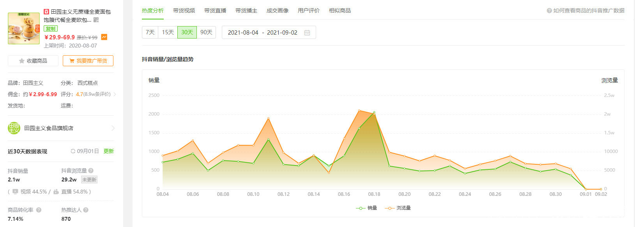Switch to the 带货播主 tab
635x227 pixels.
click(x=246, y=11)
